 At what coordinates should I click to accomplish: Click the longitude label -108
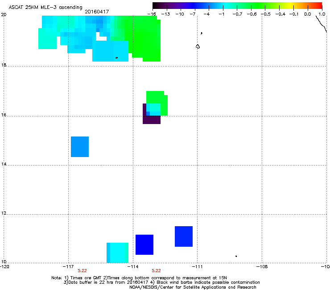pos(262,267)
